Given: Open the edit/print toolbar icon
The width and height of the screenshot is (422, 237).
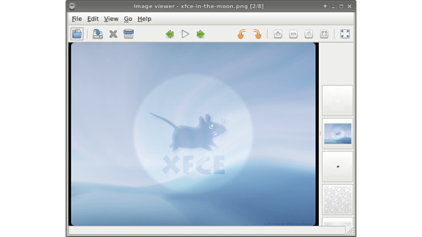Looking at the screenshot, I should coord(129,34).
